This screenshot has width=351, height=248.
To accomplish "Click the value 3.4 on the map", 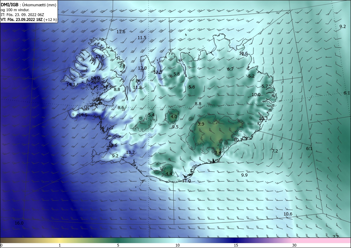I will point(218,153).
